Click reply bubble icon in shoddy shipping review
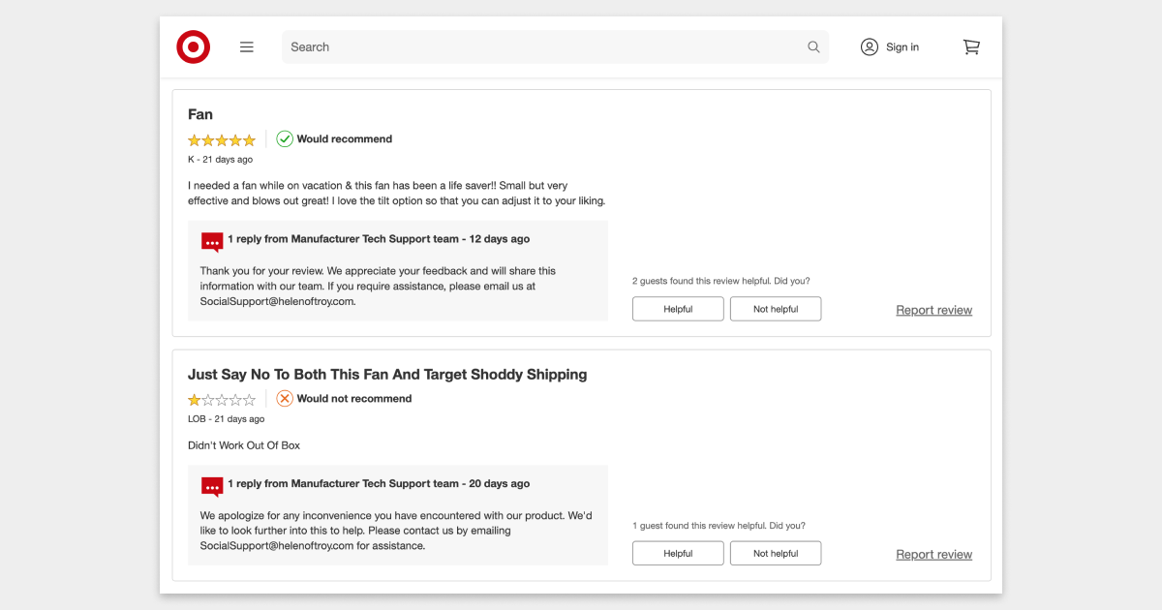1162x610 pixels. point(212,486)
